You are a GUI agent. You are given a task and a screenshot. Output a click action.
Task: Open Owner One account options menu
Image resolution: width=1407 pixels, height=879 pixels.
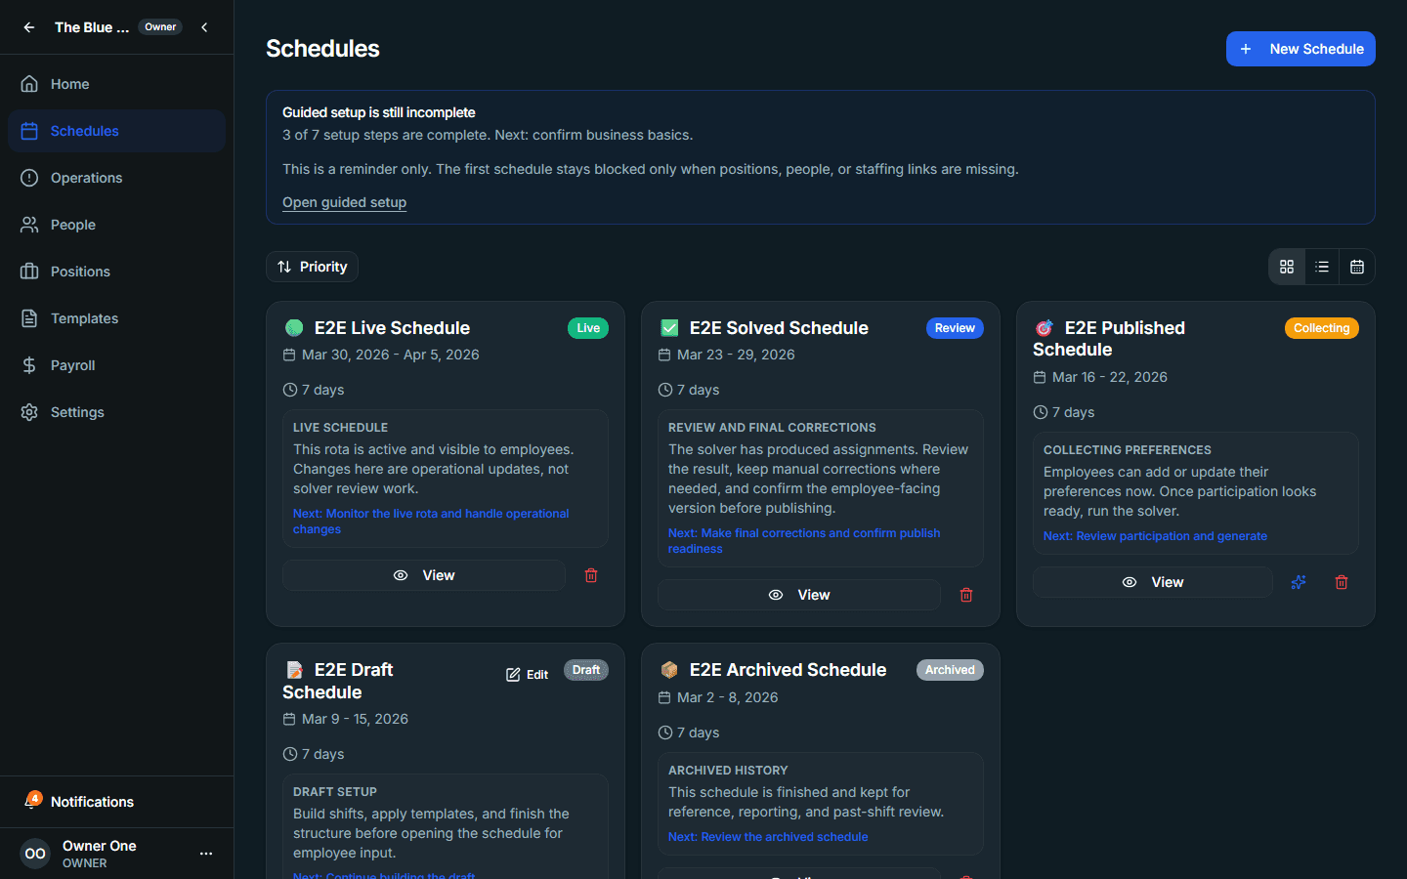(205, 854)
